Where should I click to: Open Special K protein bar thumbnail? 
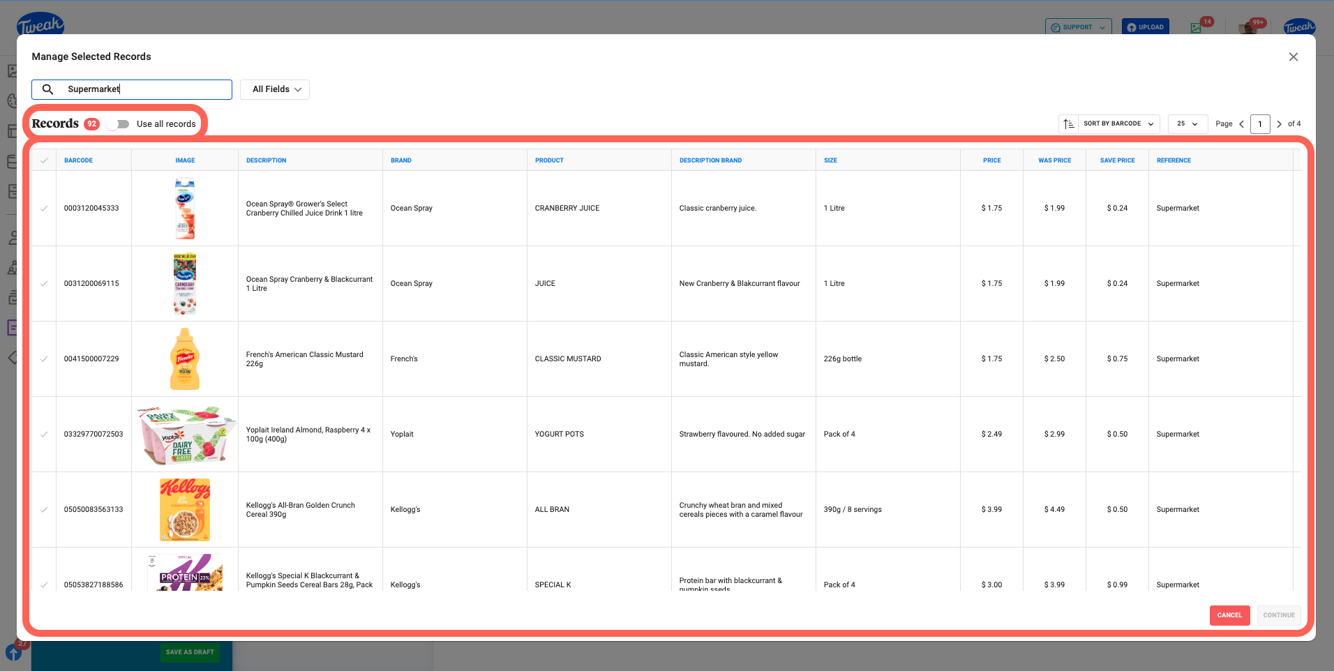pyautogui.click(x=185, y=573)
